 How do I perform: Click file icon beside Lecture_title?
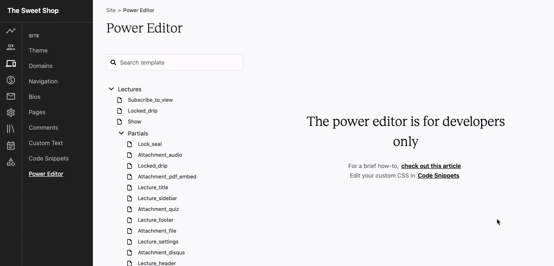tap(130, 188)
